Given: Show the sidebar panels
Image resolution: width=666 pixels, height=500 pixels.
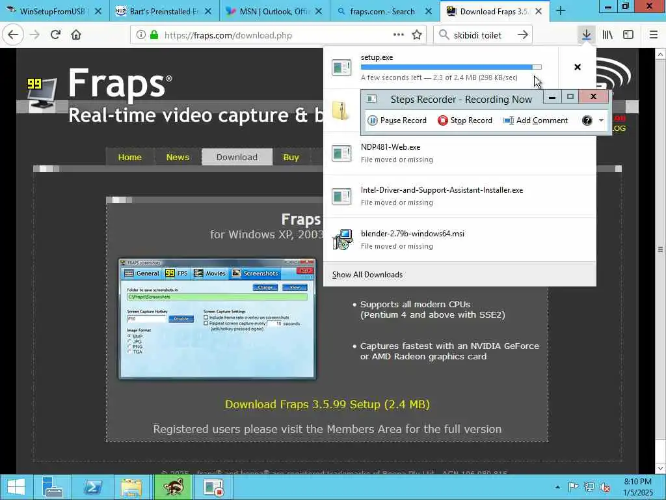Looking at the screenshot, I should point(628,35).
